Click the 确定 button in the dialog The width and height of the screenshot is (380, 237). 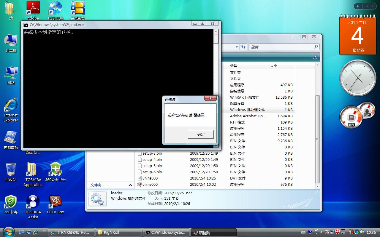pyautogui.click(x=201, y=134)
